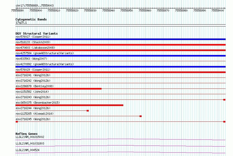Screen dimensions: 233x156
Task: Click ruler tick label 75558930
Action: [x=90, y=10]
